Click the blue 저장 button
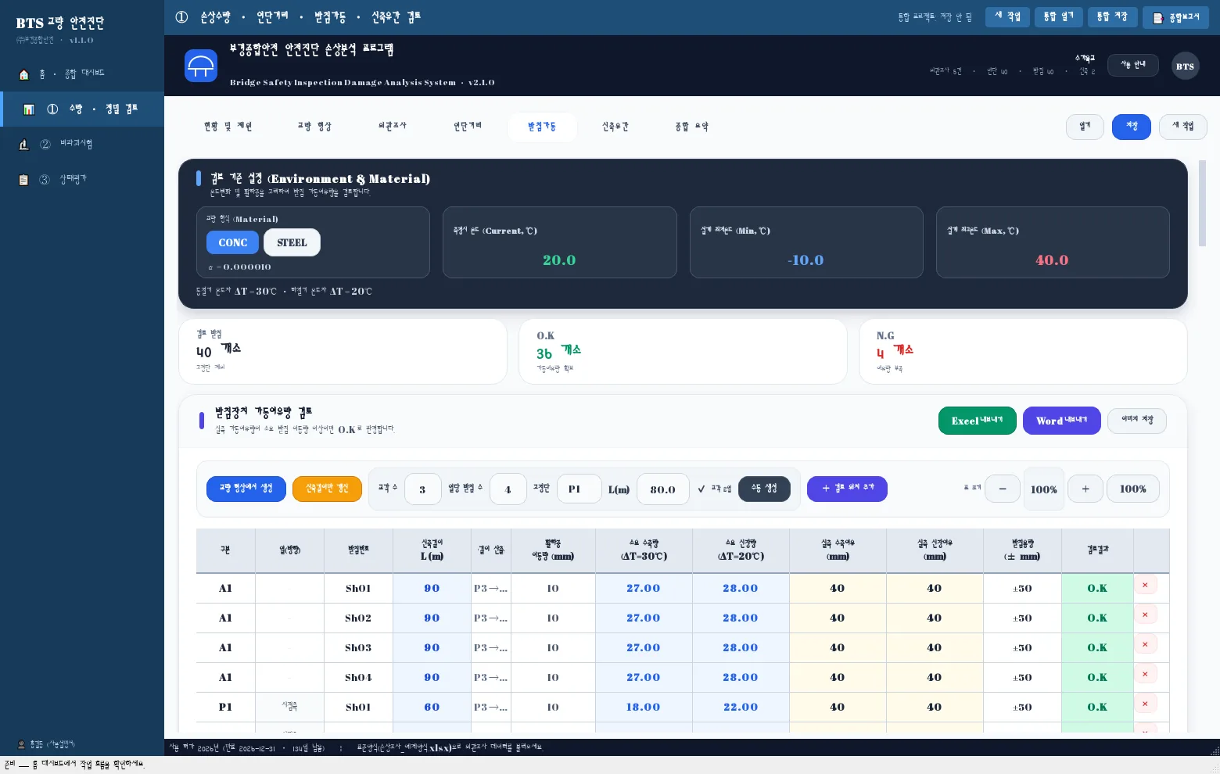 (1132, 127)
